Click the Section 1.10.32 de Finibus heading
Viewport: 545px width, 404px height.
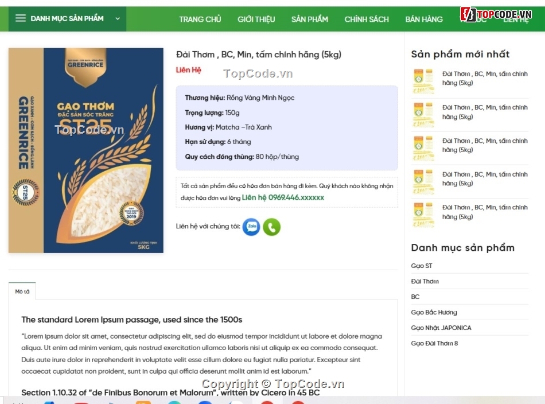tap(170, 393)
